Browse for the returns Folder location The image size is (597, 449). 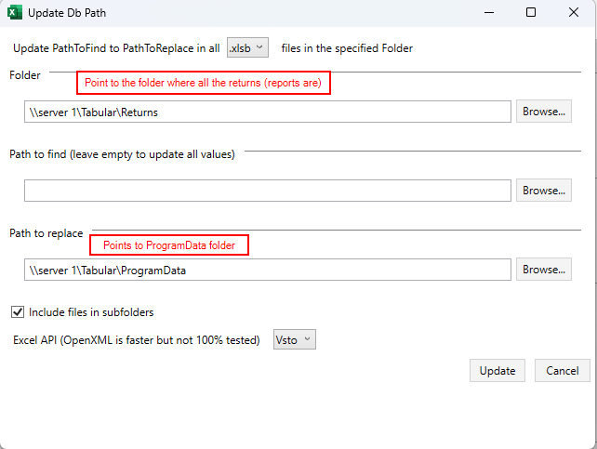(544, 112)
